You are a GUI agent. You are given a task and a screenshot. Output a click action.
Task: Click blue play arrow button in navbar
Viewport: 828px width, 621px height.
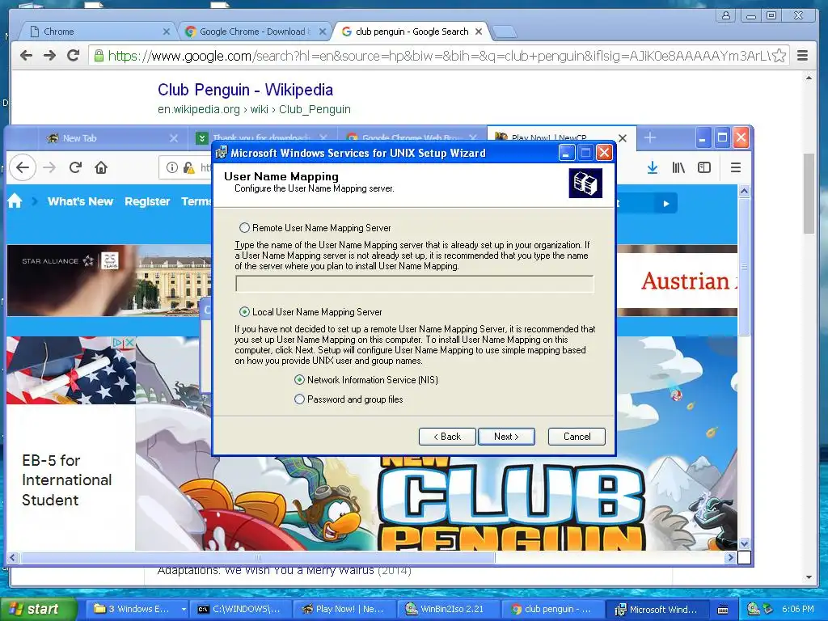pos(666,203)
